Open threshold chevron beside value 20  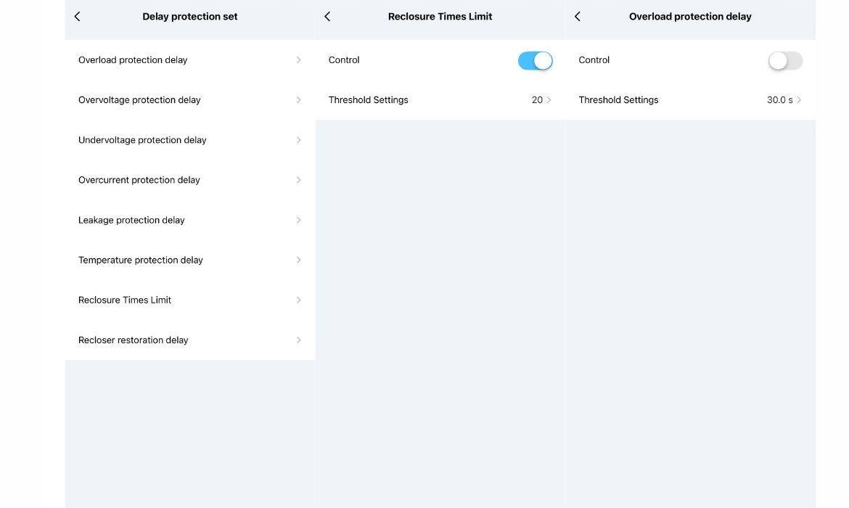[x=549, y=99]
